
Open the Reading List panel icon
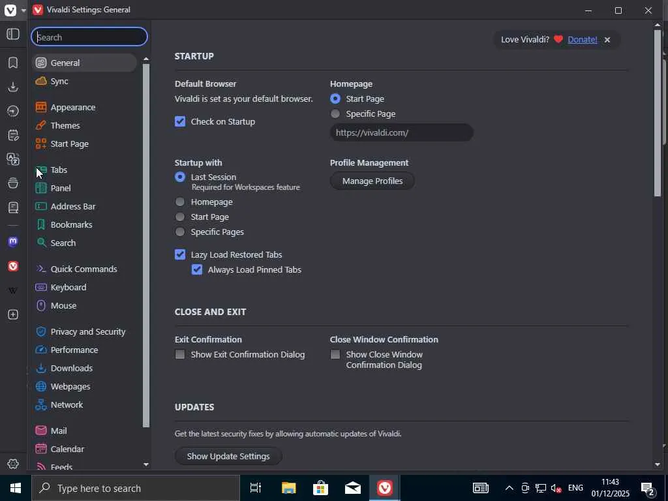tap(13, 207)
